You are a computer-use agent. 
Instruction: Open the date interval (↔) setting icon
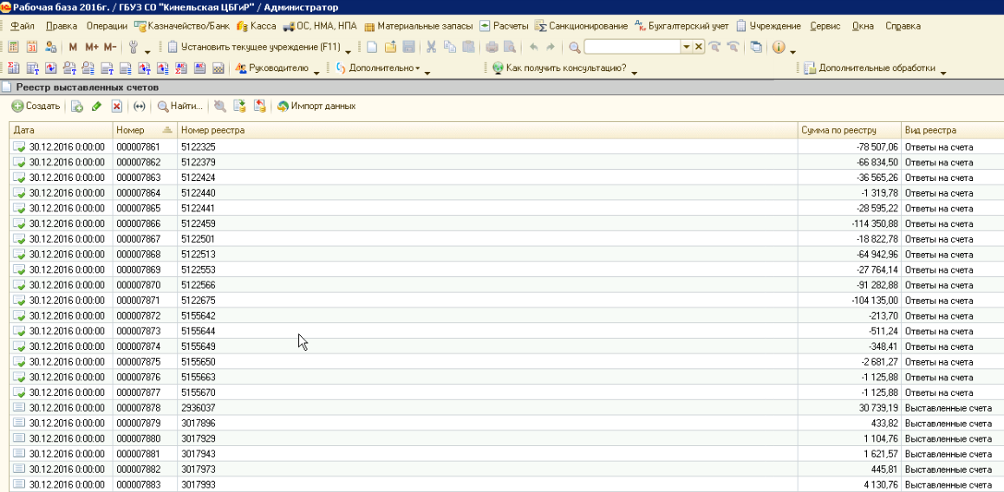click(x=139, y=107)
